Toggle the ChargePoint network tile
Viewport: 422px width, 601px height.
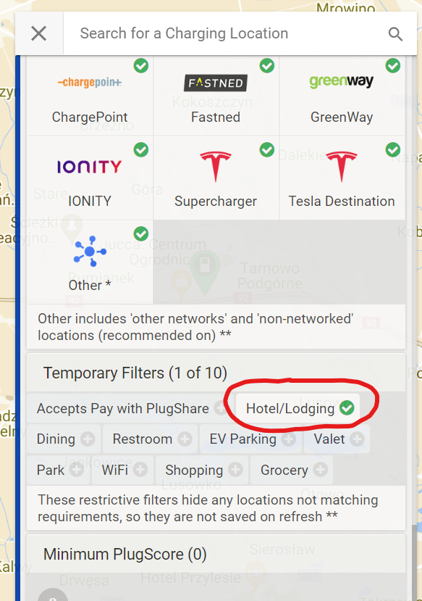coord(90,96)
